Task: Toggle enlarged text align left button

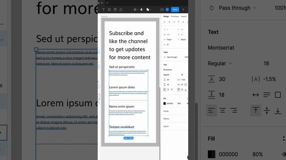Action: click(211, 110)
